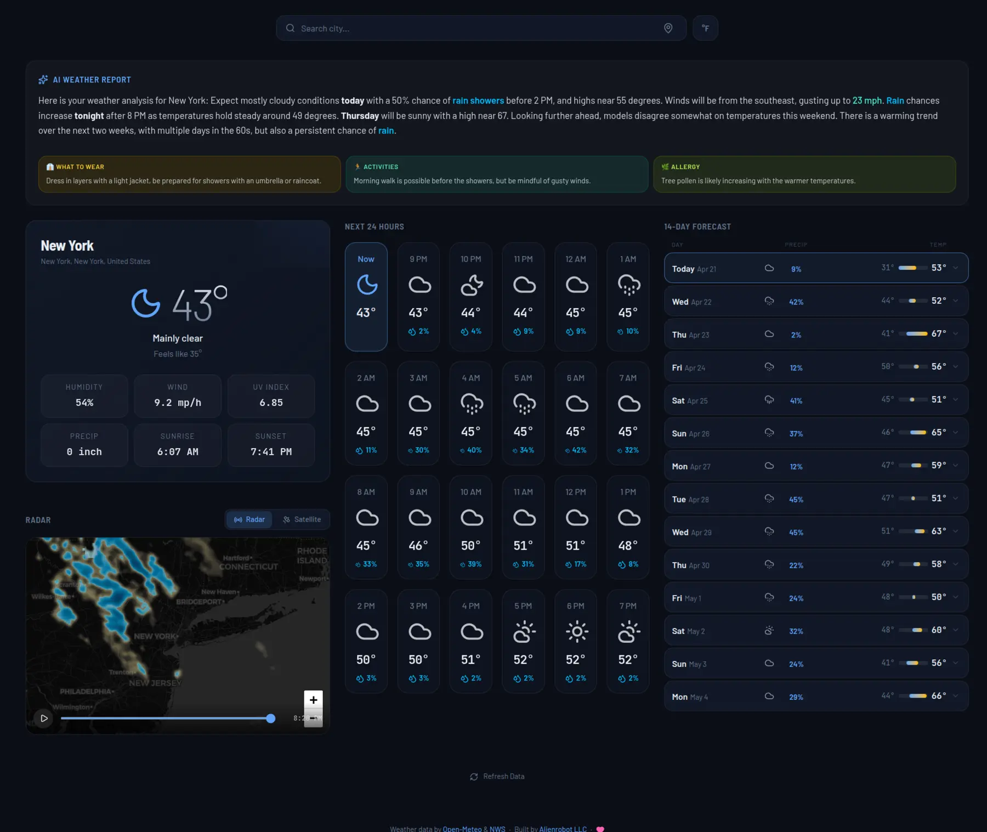Expand the Wed Apr 29 forecast row
Viewport: 987px width, 832px height.
[816, 531]
